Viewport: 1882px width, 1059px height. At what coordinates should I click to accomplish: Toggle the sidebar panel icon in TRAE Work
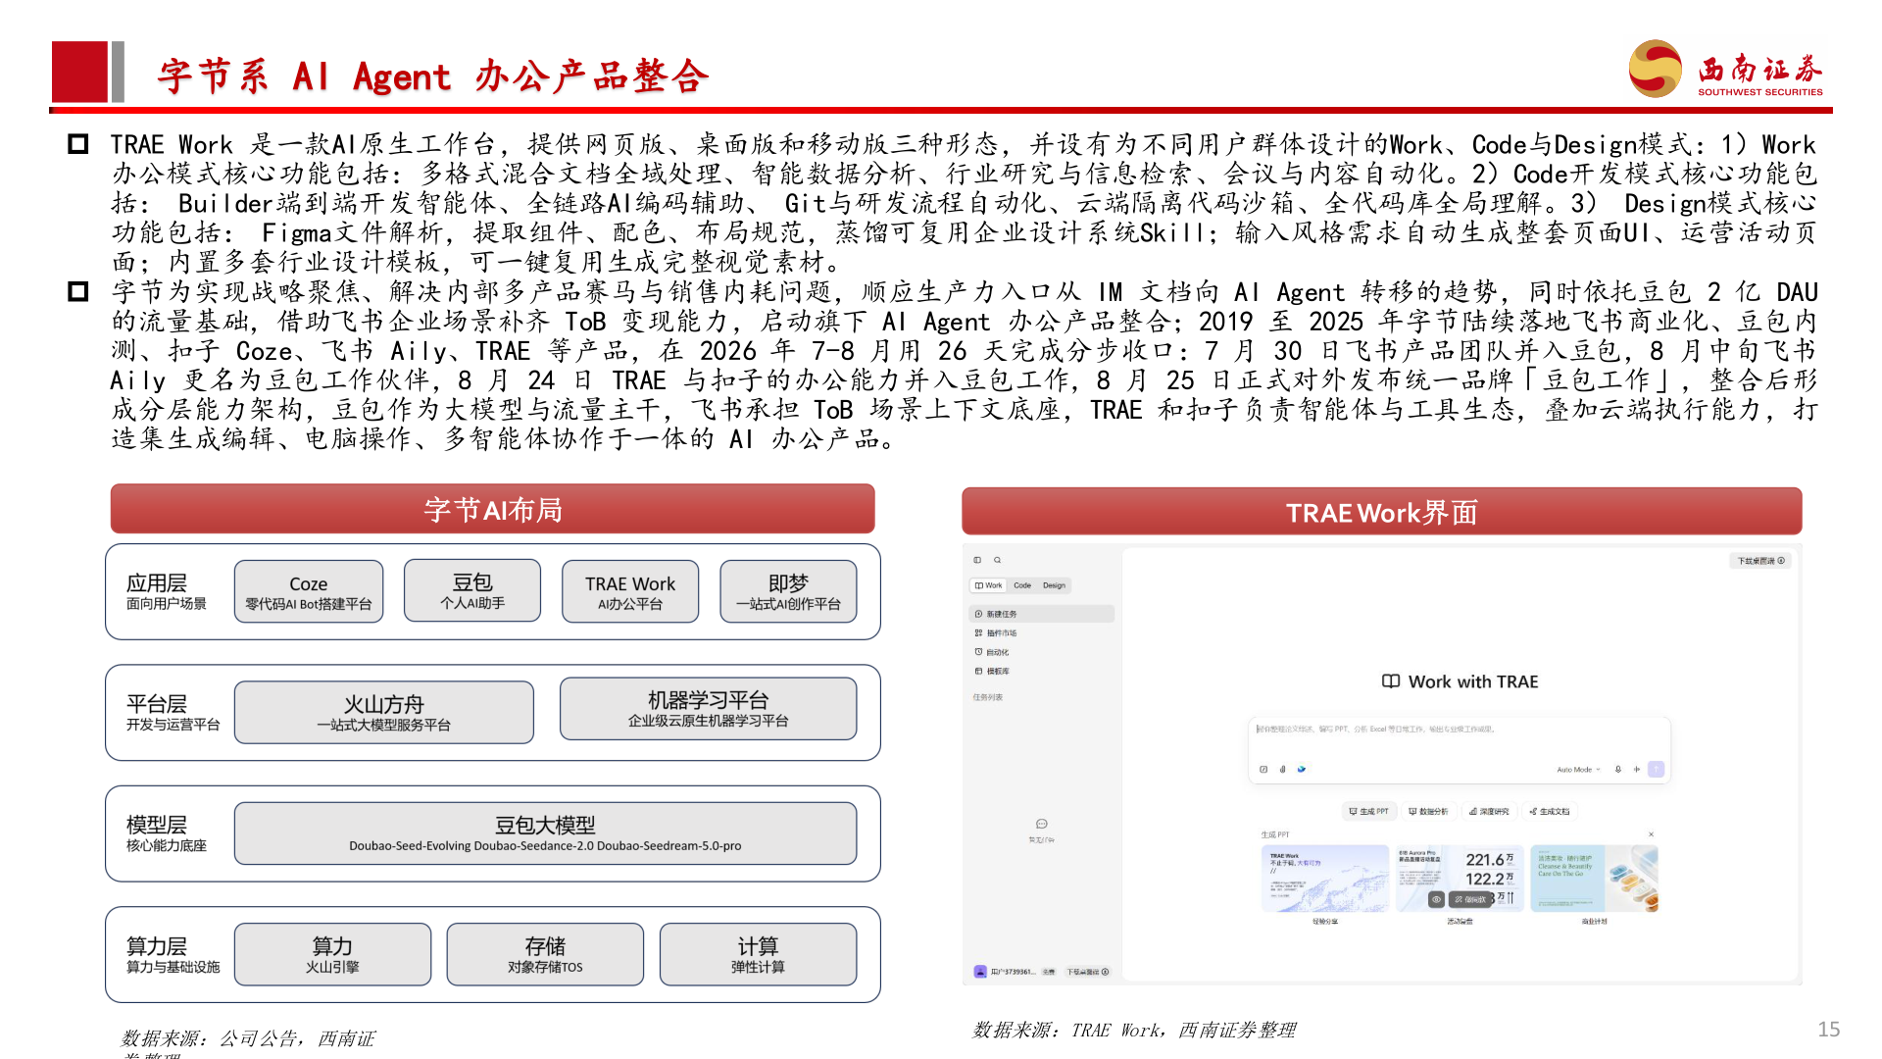[x=977, y=560]
